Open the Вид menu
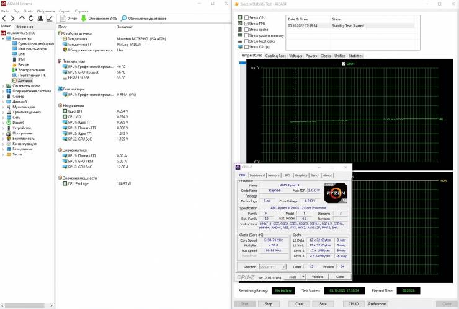Screen dimensions: 459x309 click(x=16, y=11)
